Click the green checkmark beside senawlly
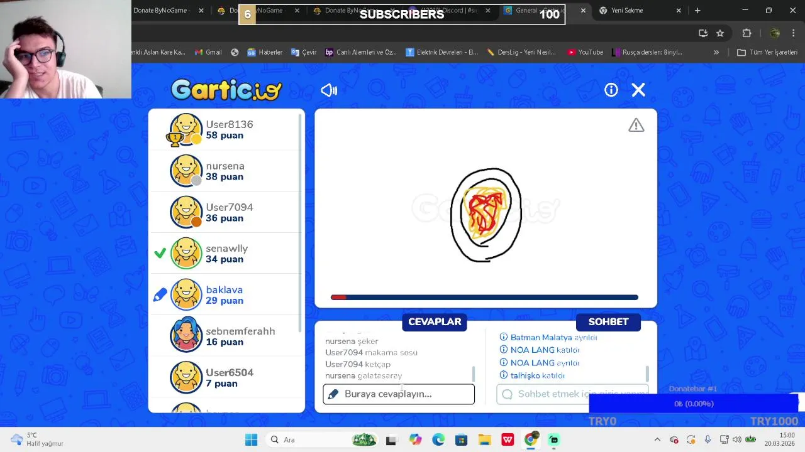 tap(160, 253)
